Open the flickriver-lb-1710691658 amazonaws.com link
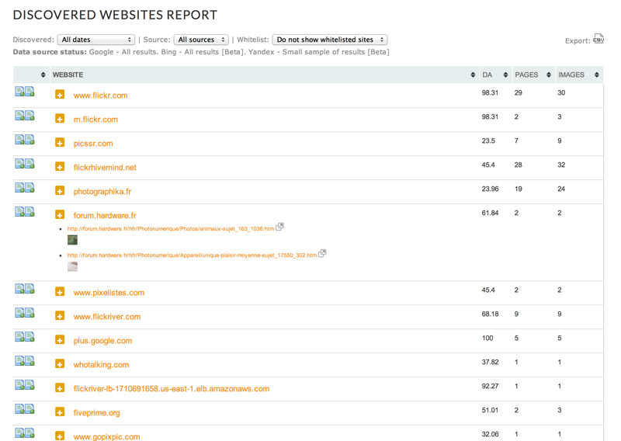621x441 pixels. [x=171, y=389]
